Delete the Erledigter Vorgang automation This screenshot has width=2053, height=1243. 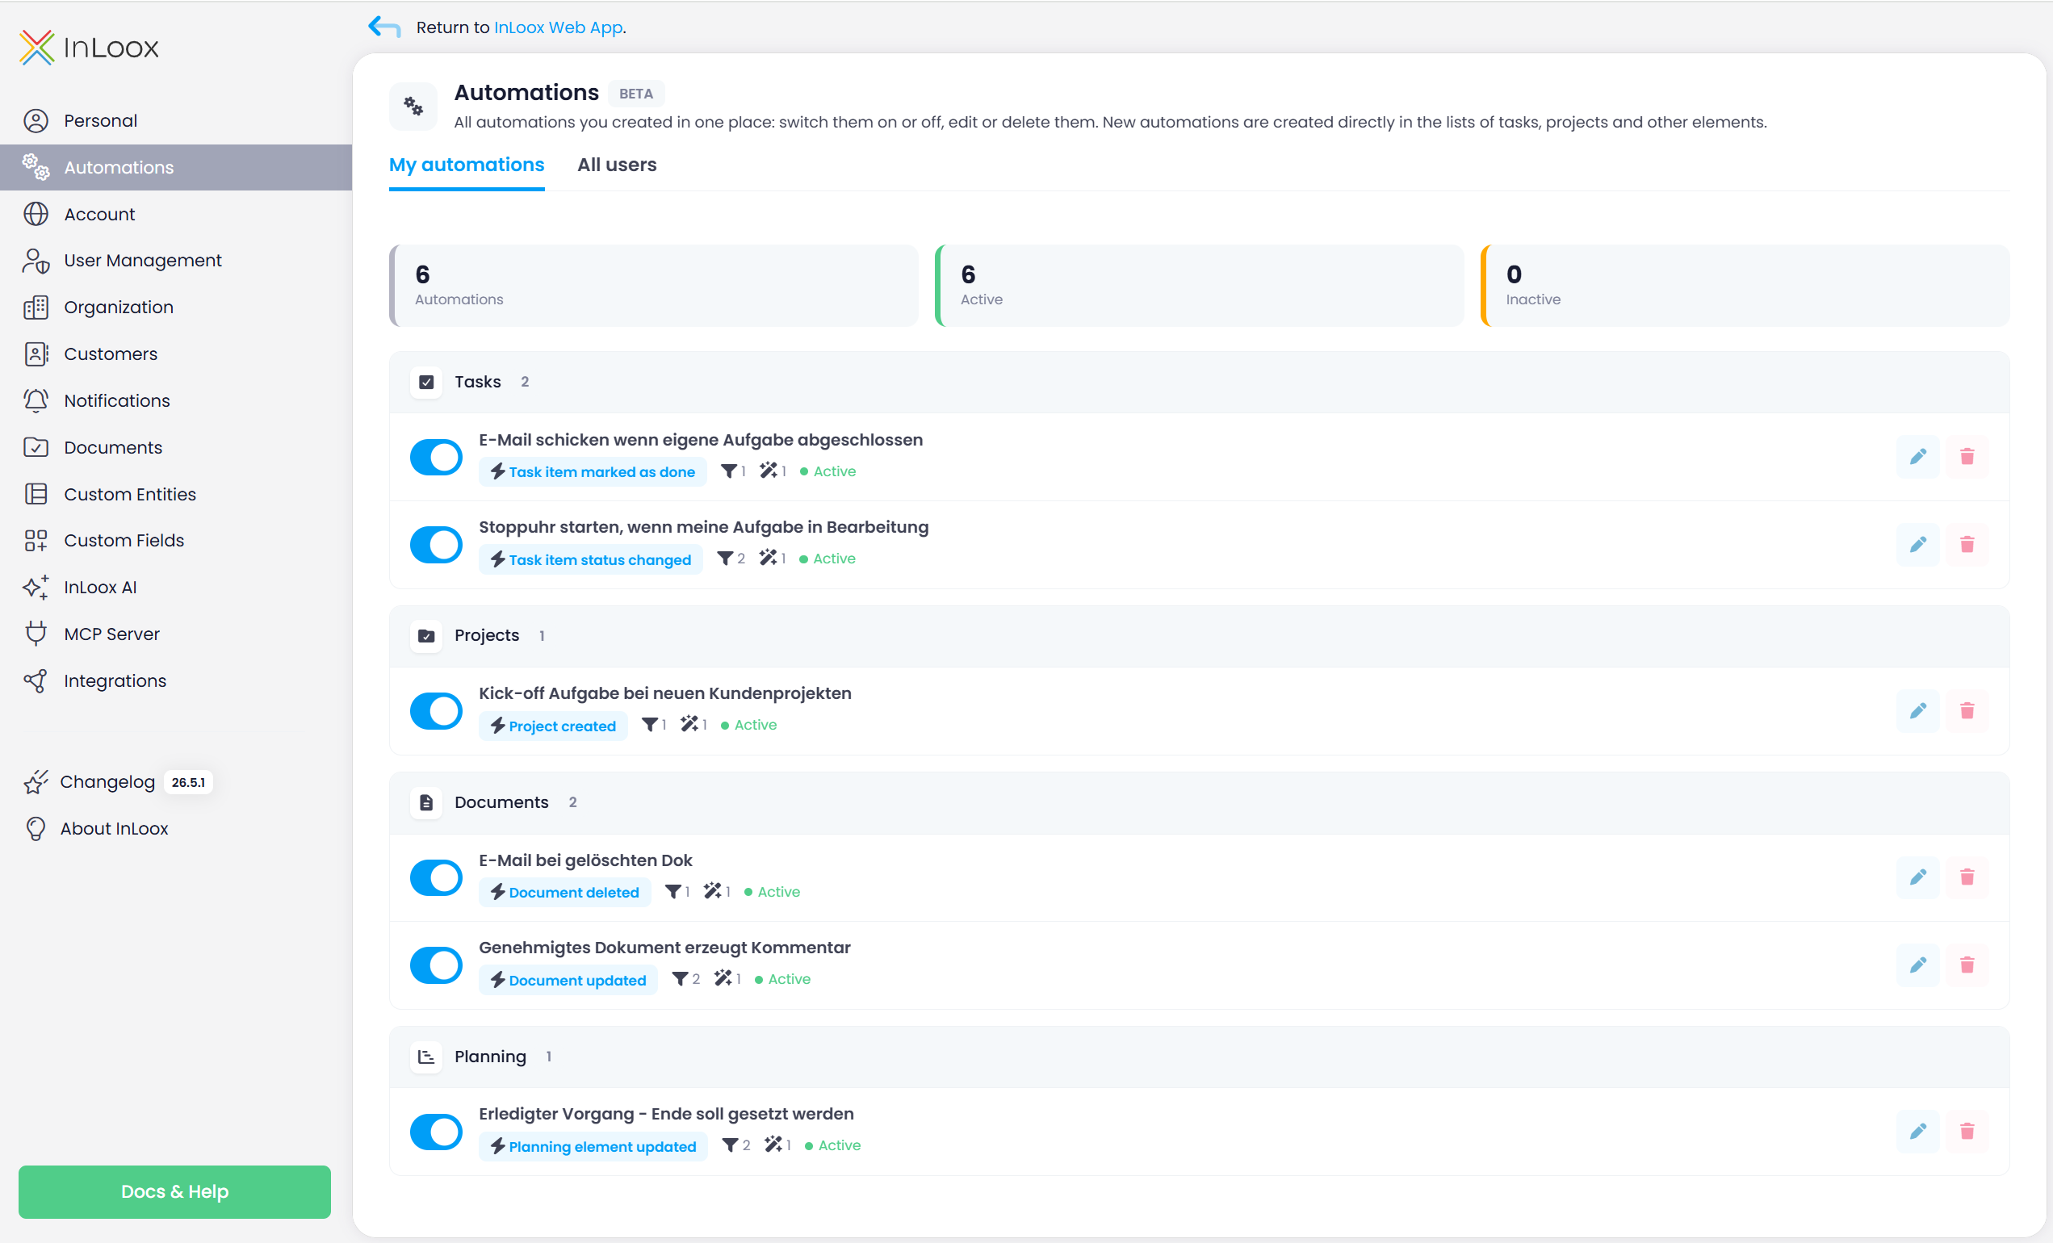point(1967,1132)
